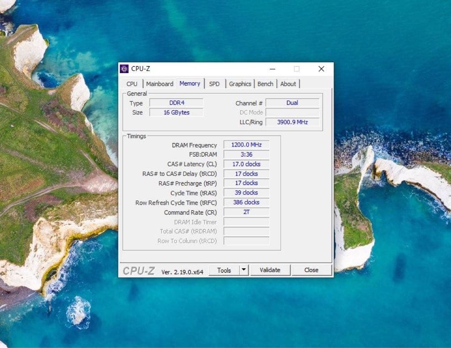The height and width of the screenshot is (348, 451).
Task: Switch to the Graphics tab
Action: (x=240, y=84)
